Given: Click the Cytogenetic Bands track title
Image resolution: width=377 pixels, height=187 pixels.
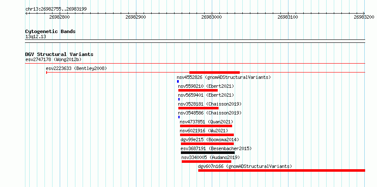Looking at the screenshot, I should [x=50, y=31].
